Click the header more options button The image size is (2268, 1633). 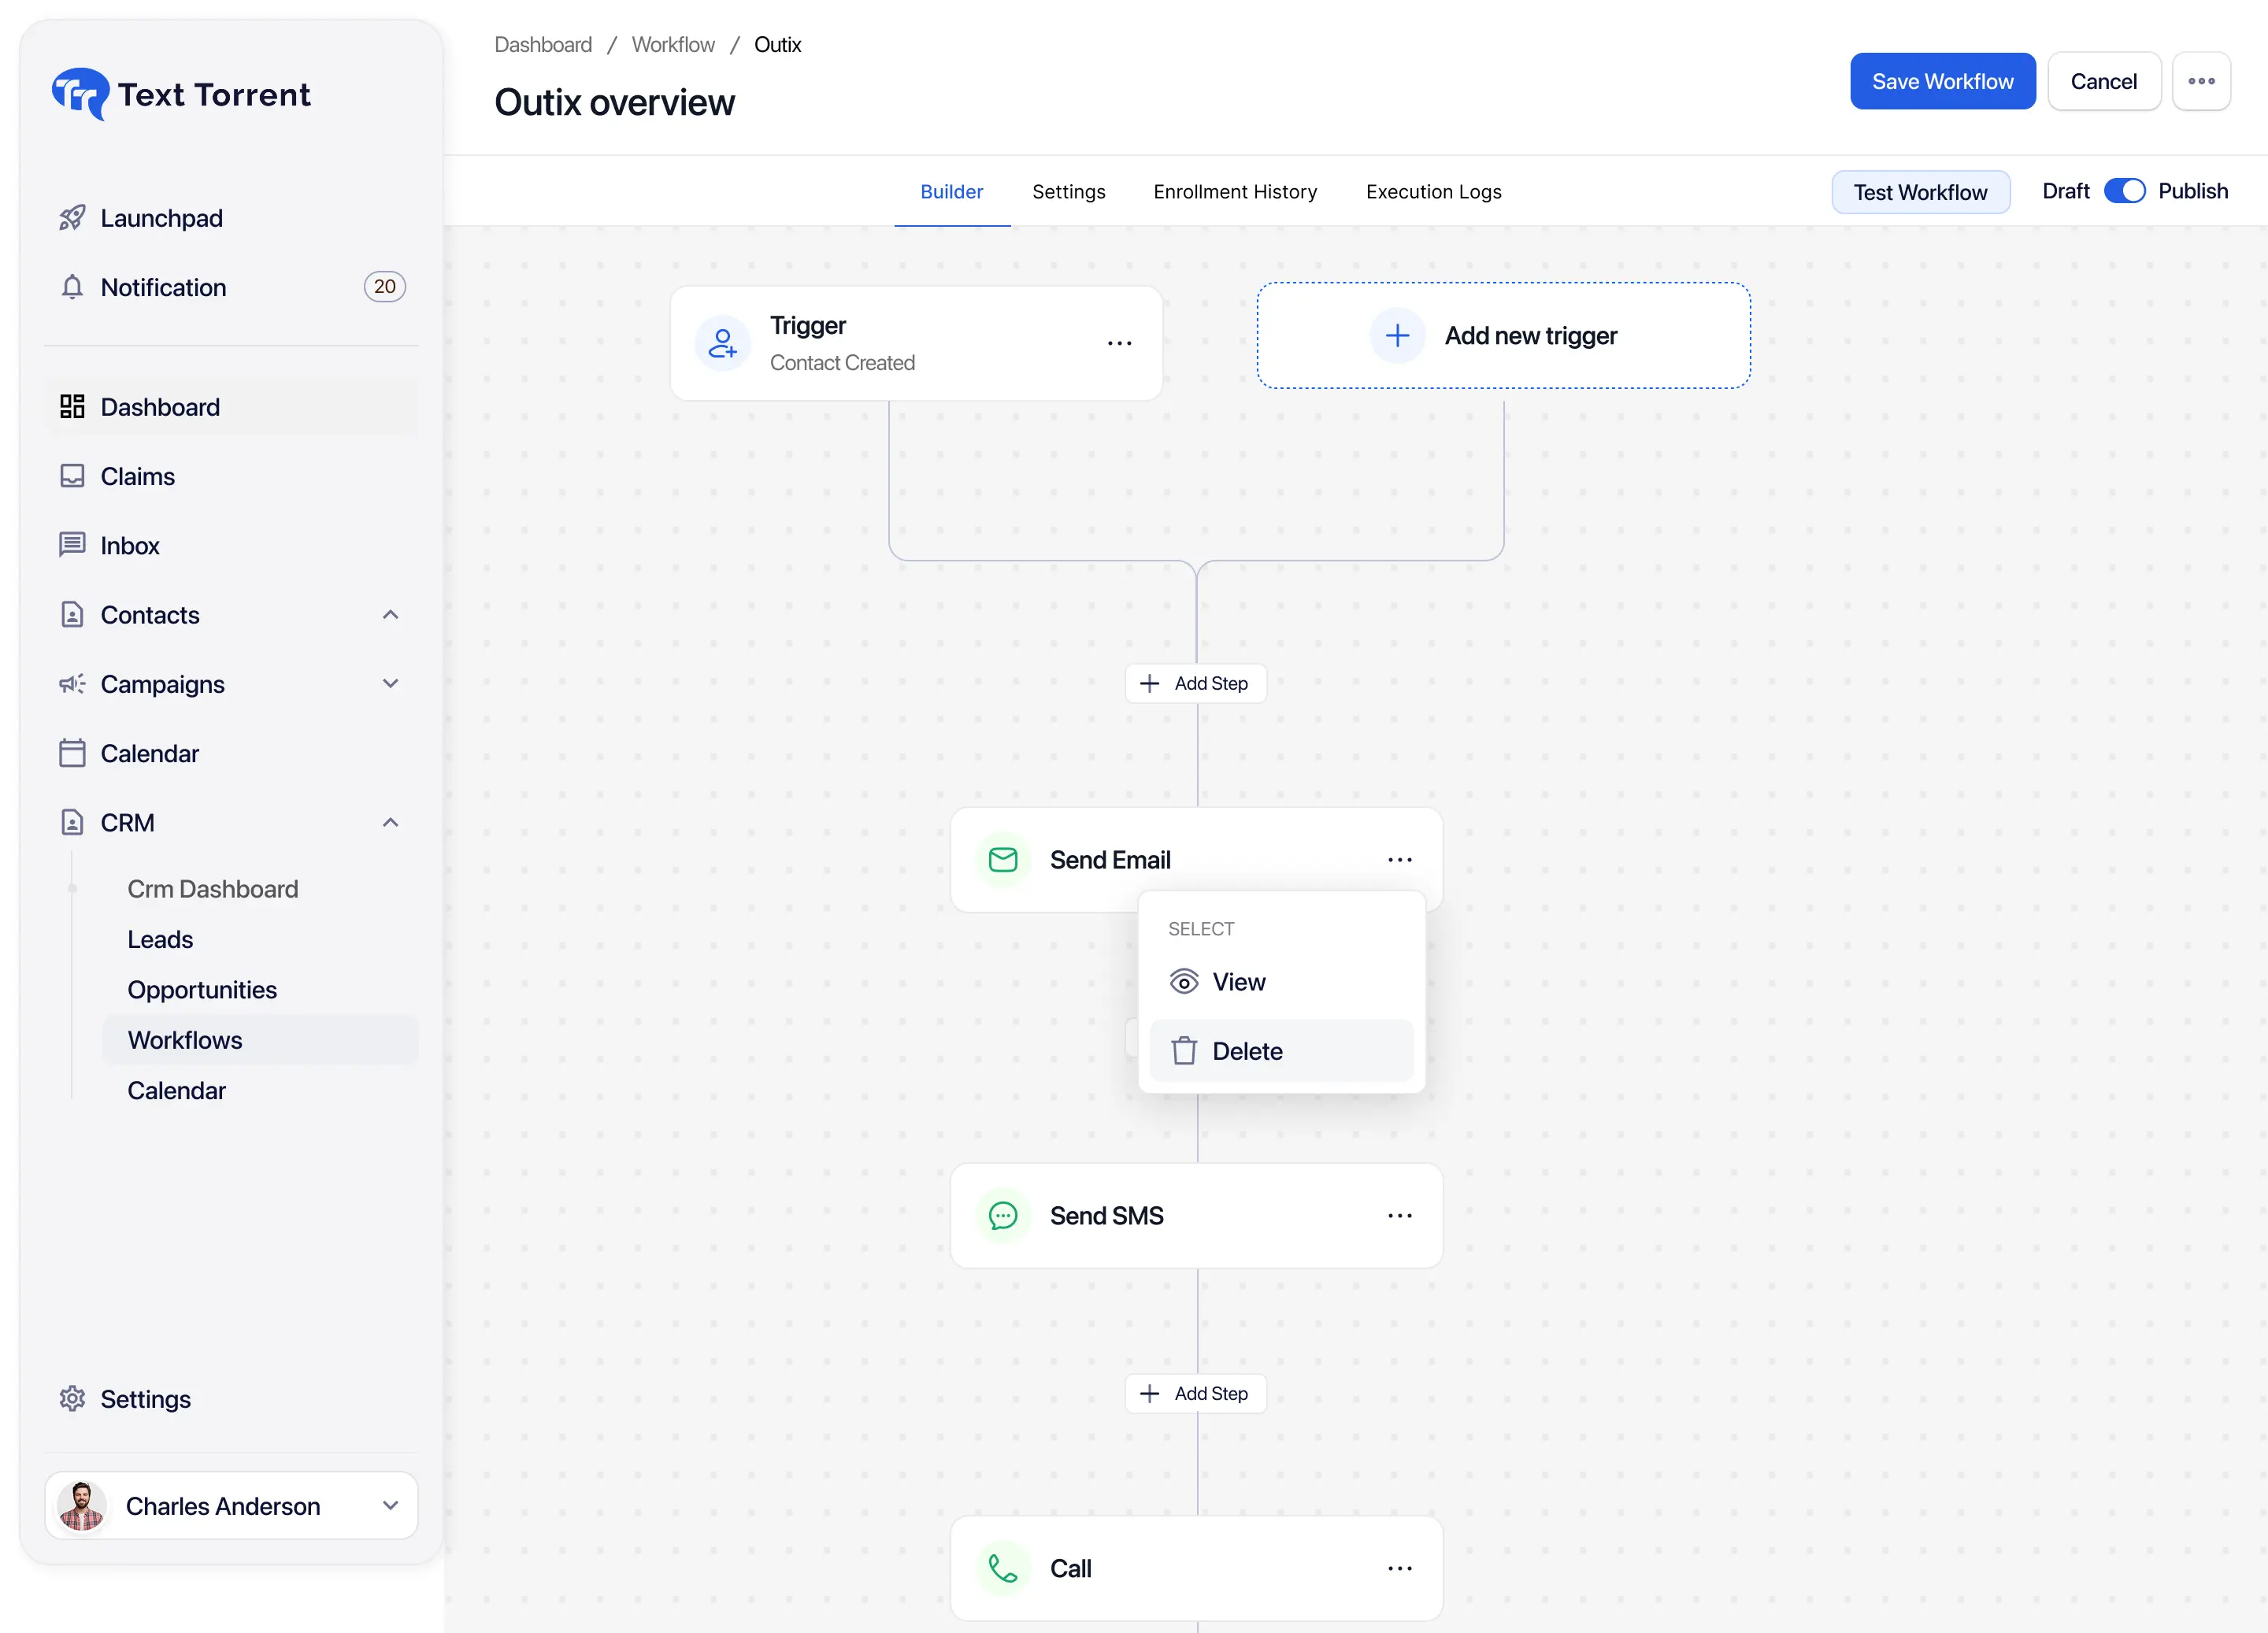[x=2201, y=81]
